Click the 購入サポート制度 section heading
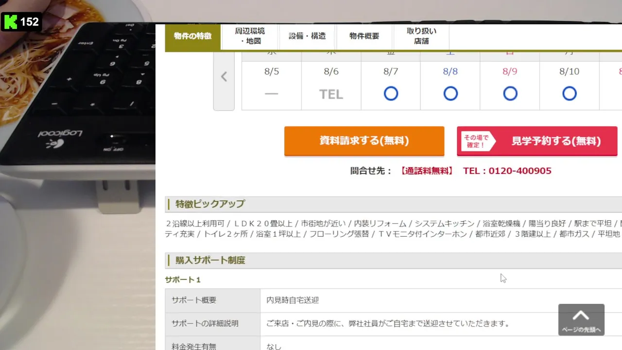 (x=210, y=261)
